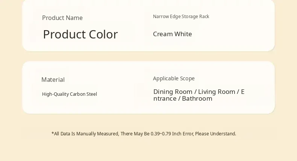Image resolution: width=297 pixels, height=161 pixels.
Task: Click the Material label
Action: [x=53, y=80]
